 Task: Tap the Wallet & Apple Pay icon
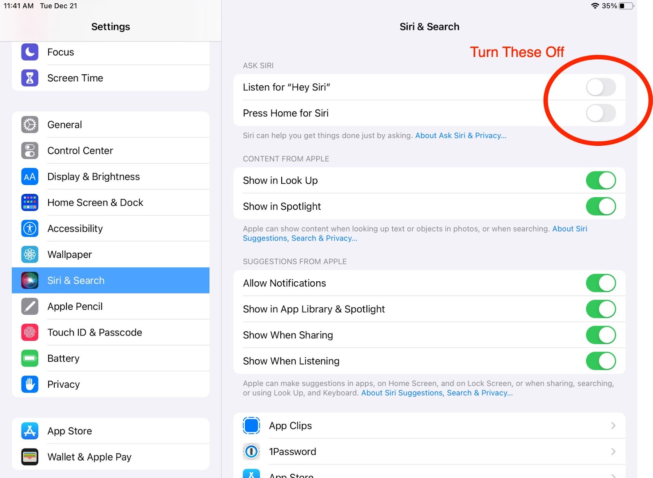[30, 457]
